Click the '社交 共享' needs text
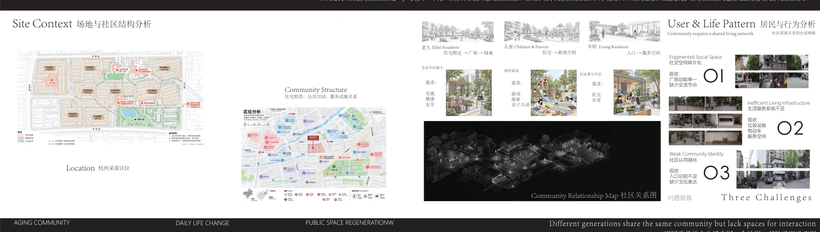The width and height of the screenshot is (820, 232). click(596, 97)
